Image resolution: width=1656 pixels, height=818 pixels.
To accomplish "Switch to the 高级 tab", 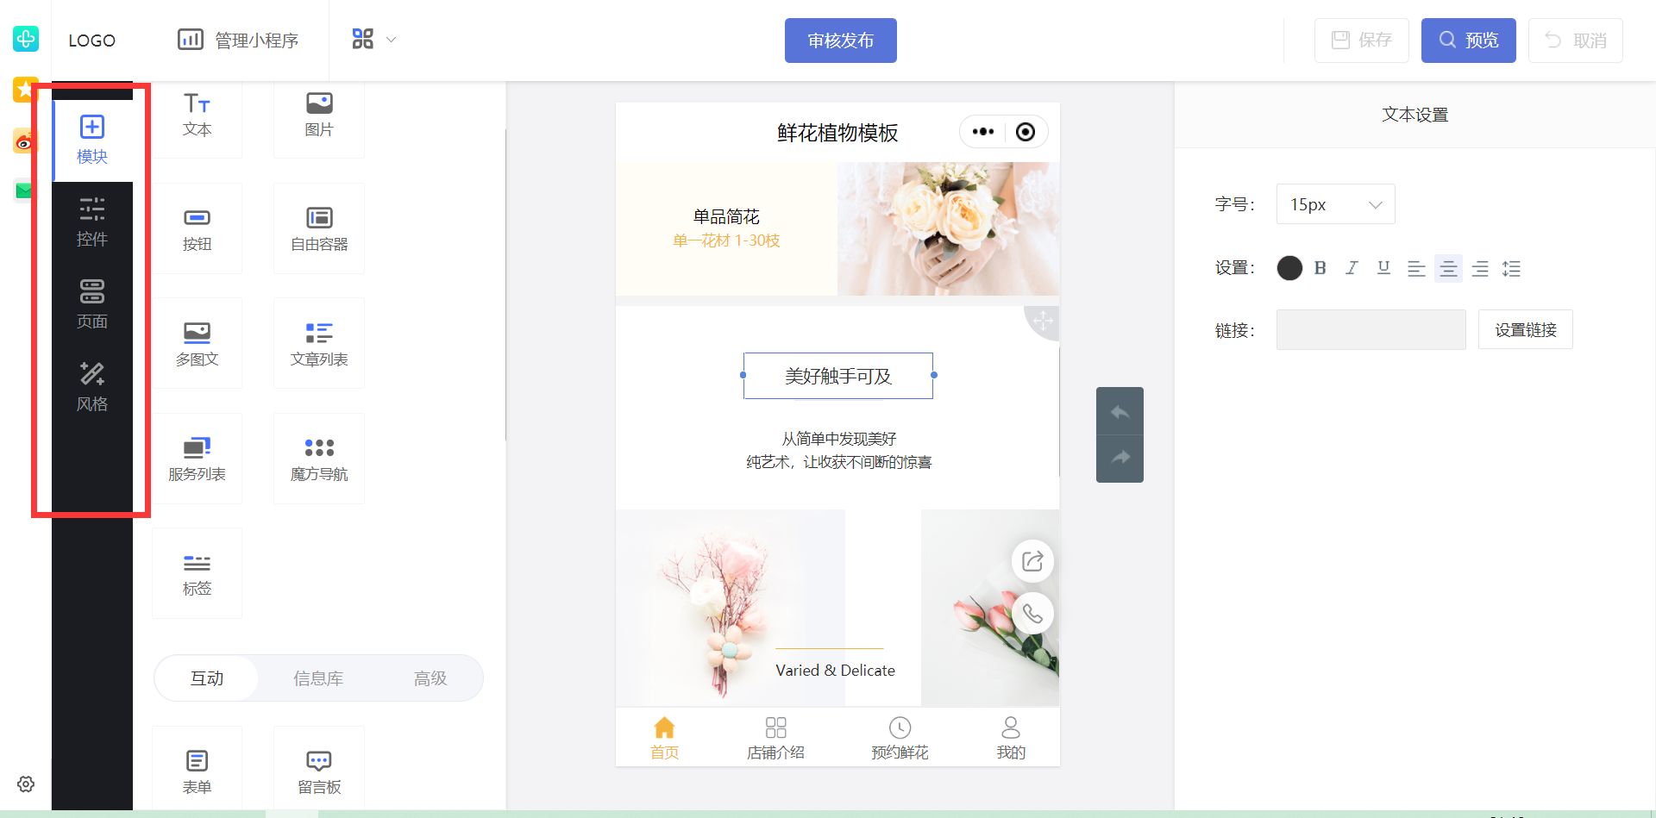I will click(x=431, y=678).
